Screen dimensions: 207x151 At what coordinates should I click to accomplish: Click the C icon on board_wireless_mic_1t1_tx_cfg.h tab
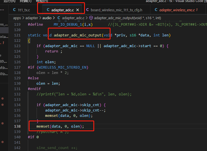tap(87, 10)
